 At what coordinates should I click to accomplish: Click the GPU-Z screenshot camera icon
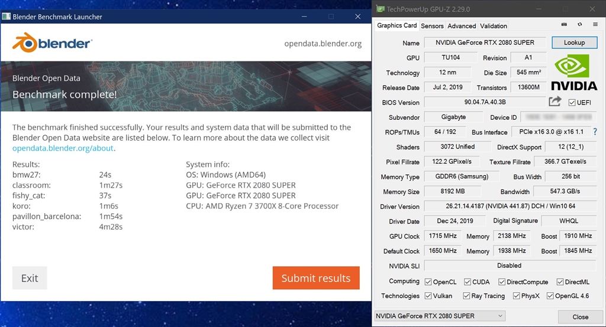pos(564,24)
